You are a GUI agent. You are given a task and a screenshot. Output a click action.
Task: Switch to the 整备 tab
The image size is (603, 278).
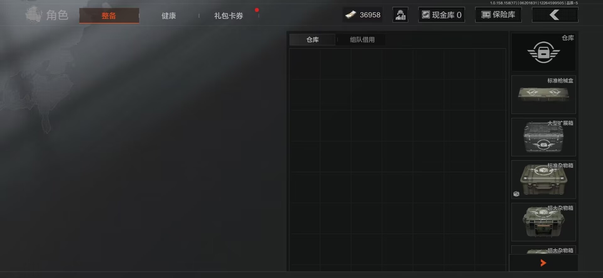click(x=109, y=15)
